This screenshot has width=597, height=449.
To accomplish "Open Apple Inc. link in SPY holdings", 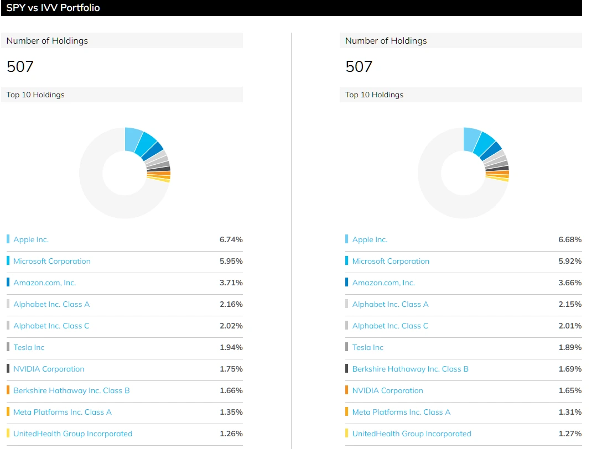I will pyautogui.click(x=31, y=240).
